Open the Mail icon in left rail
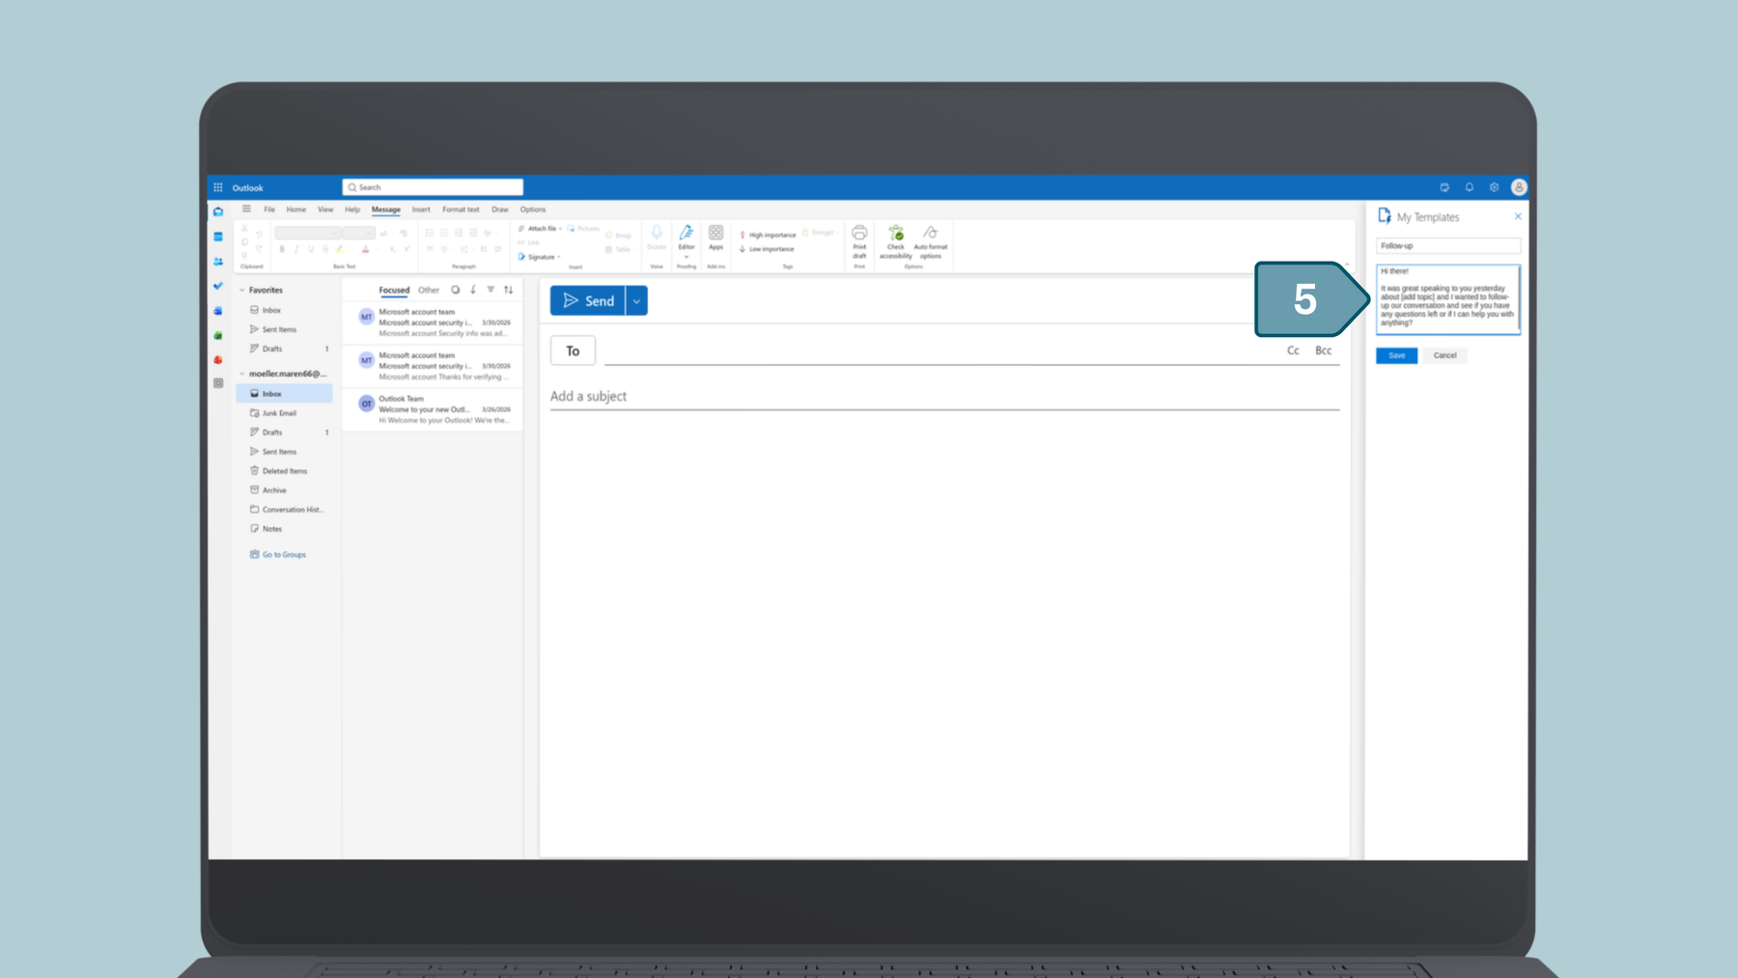Viewport: 1738px width, 978px height. click(218, 211)
